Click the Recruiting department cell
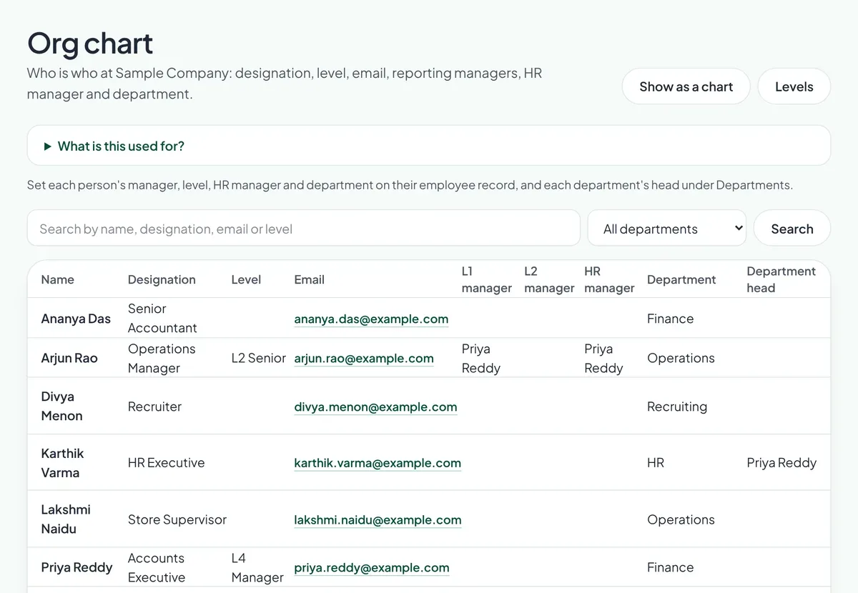The height and width of the screenshot is (593, 858). click(x=677, y=407)
